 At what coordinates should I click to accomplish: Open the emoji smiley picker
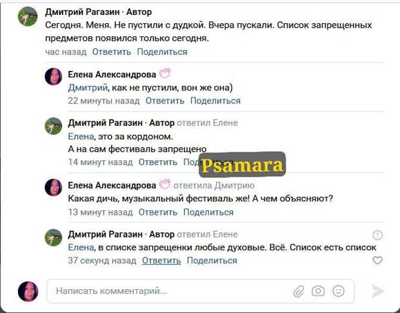339,291
